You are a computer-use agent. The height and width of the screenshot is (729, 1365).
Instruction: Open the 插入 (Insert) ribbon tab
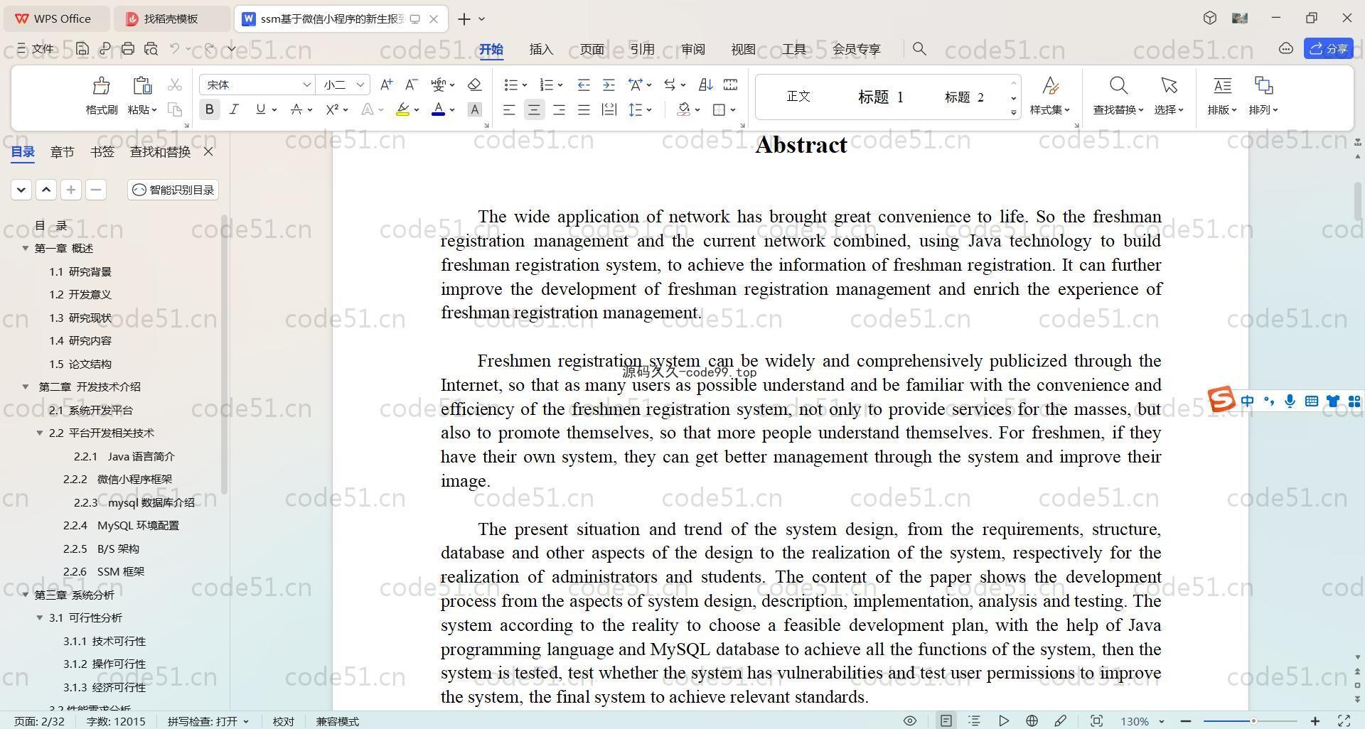(541, 49)
